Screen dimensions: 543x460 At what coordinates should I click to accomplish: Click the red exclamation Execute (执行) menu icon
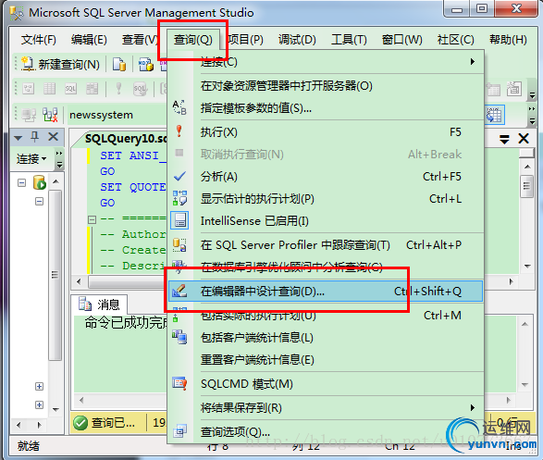click(179, 131)
